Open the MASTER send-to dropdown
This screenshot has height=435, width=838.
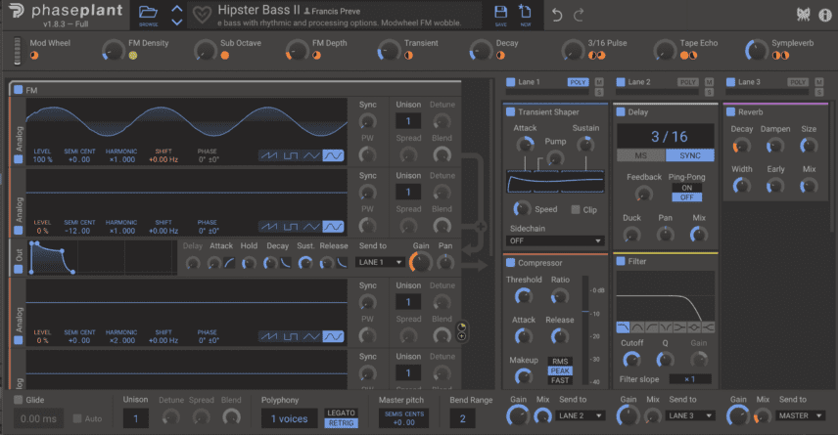(x=800, y=415)
